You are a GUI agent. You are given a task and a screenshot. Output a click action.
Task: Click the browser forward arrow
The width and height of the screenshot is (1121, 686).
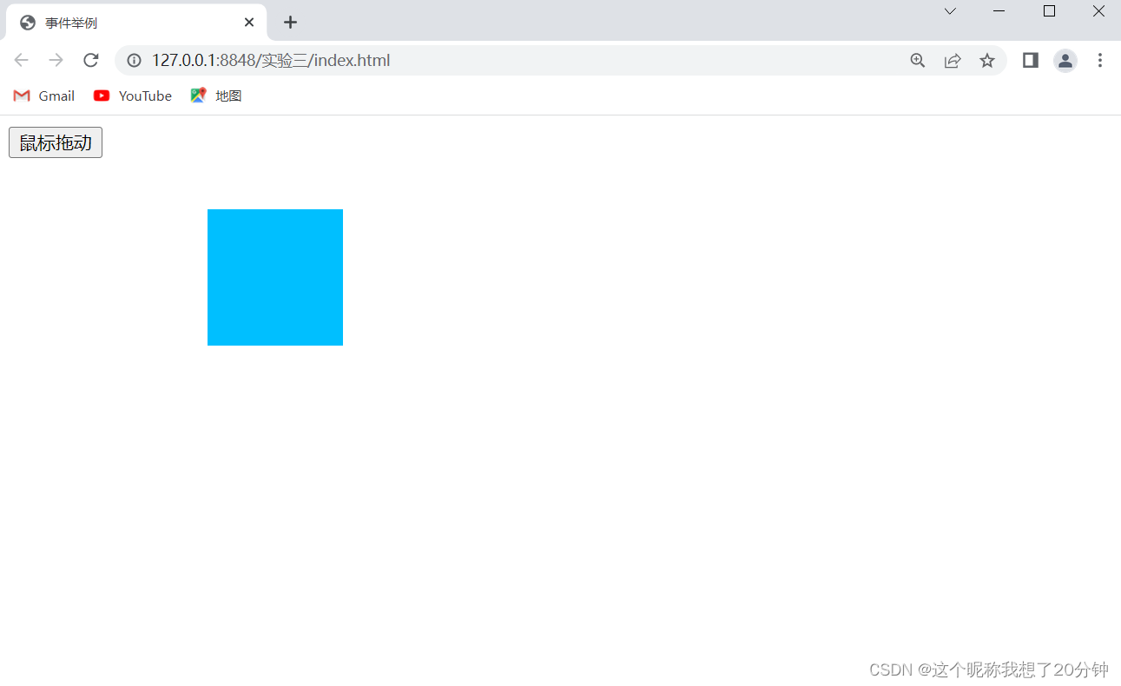(x=56, y=60)
